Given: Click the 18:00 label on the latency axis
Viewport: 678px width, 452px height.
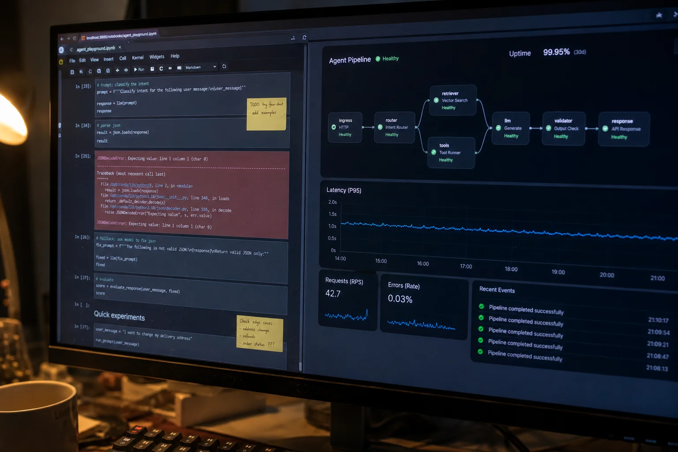Looking at the screenshot, I should (511, 269).
